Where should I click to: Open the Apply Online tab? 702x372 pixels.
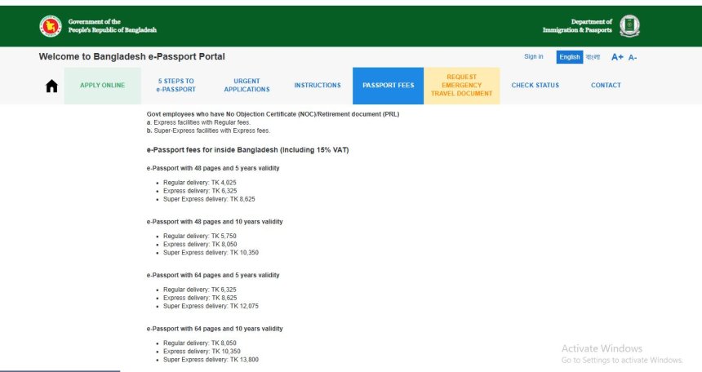(x=103, y=86)
